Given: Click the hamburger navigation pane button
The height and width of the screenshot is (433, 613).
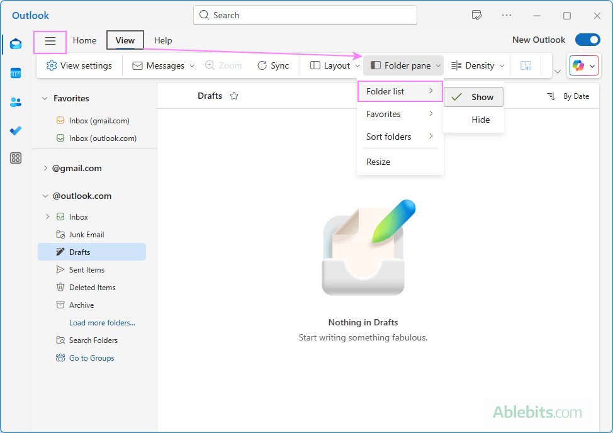Looking at the screenshot, I should [50, 41].
